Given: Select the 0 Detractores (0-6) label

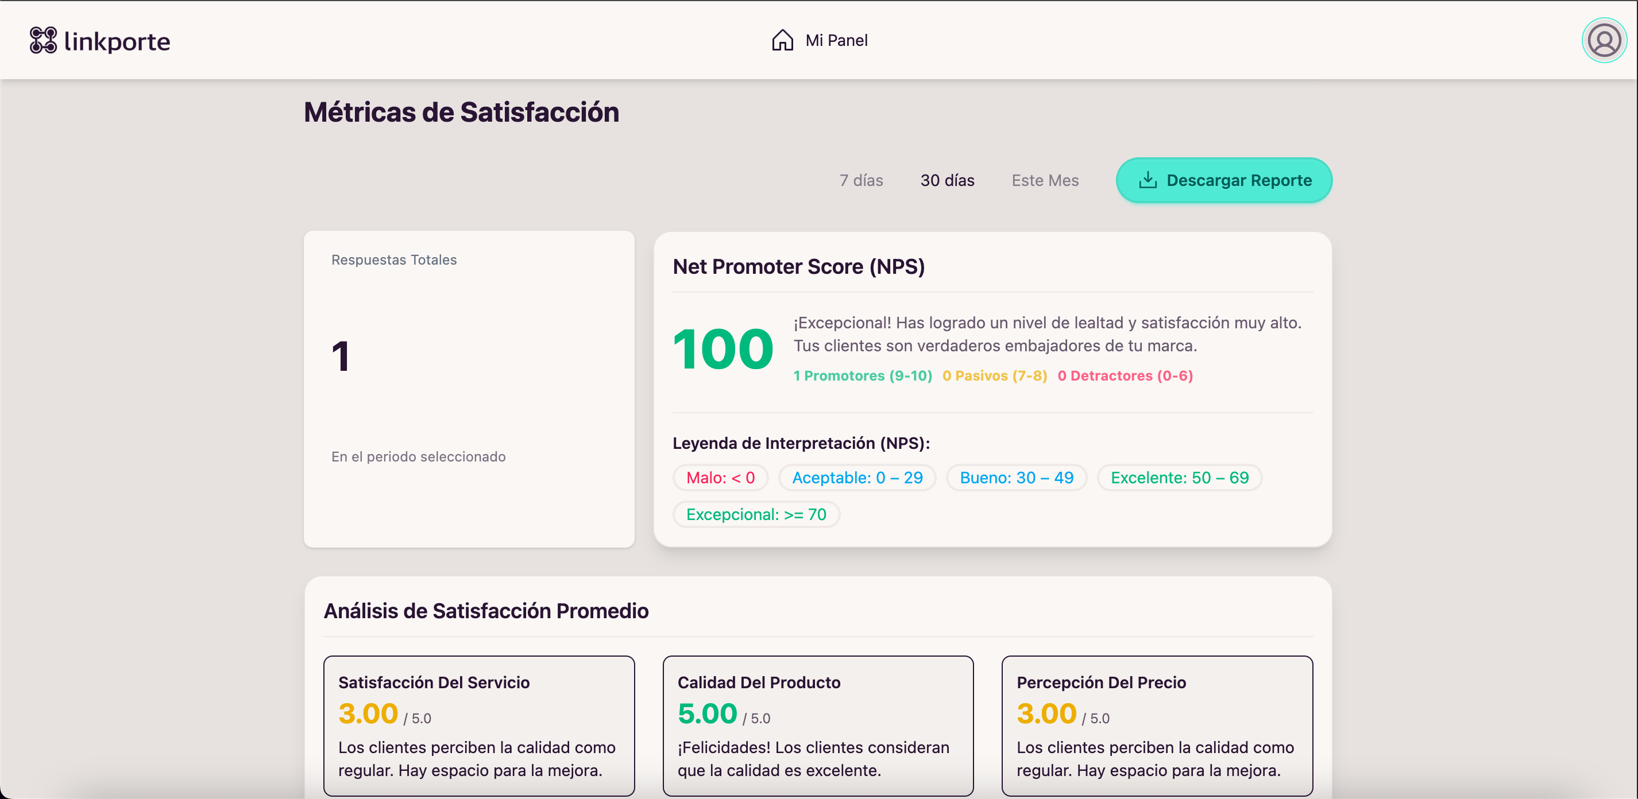Looking at the screenshot, I should pos(1125,375).
